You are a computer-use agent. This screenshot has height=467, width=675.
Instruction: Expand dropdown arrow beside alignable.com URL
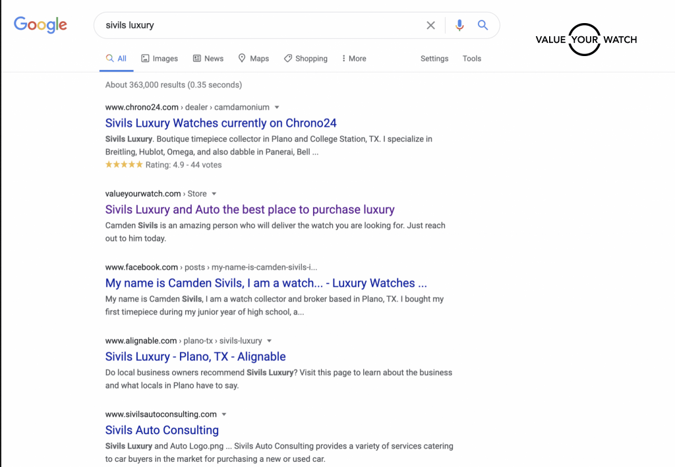tap(269, 341)
